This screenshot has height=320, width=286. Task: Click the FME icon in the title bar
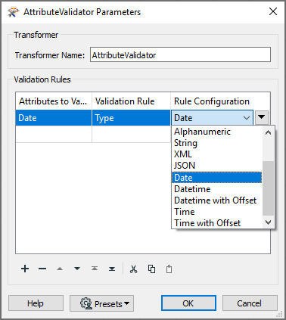point(13,12)
